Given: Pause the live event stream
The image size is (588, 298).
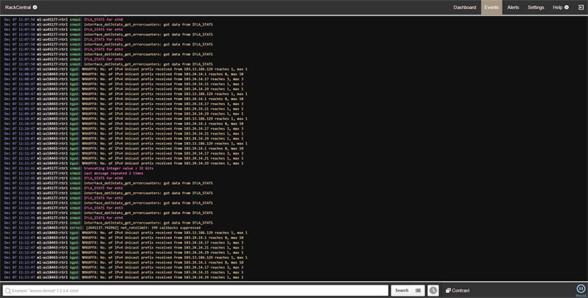Looking at the screenshot, I should (581, 289).
